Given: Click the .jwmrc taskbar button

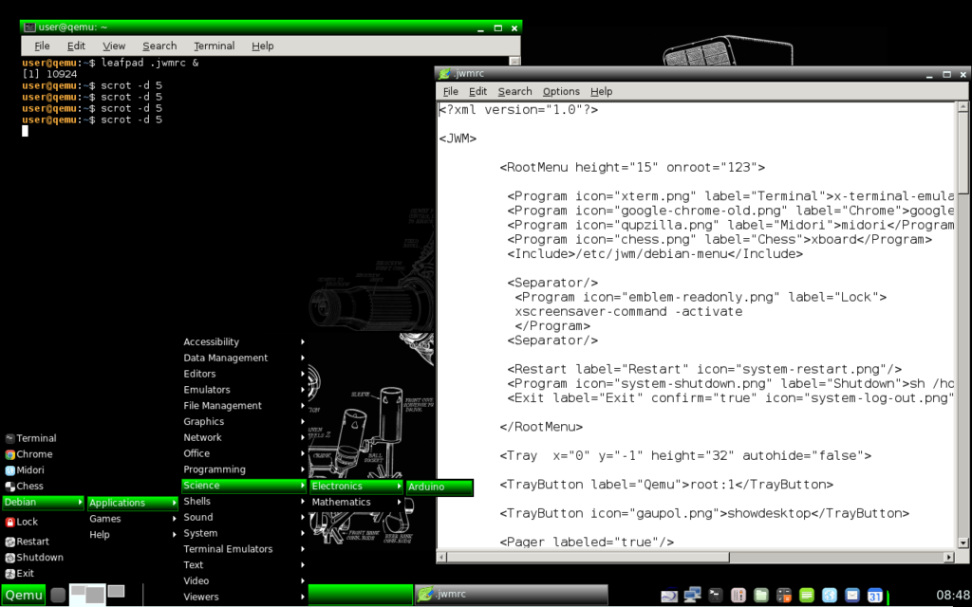Looking at the screenshot, I should click(x=511, y=595).
